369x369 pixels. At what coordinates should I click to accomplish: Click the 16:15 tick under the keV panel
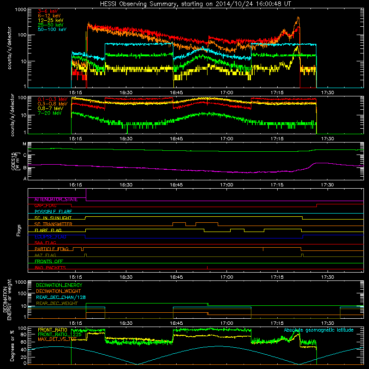76,93
